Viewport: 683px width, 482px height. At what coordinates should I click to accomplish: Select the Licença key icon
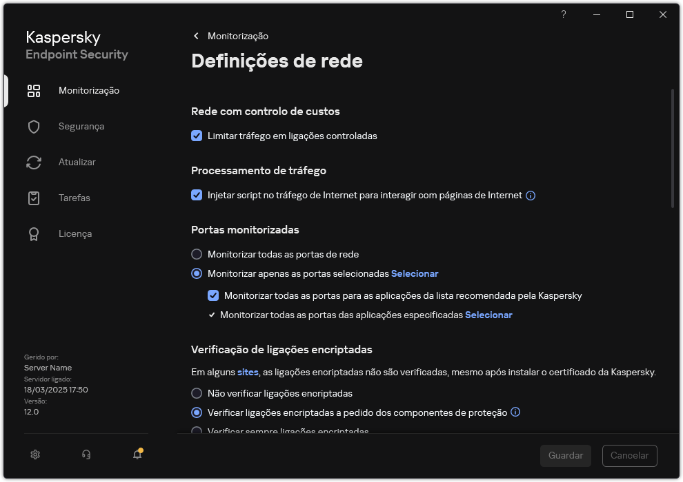pos(34,233)
